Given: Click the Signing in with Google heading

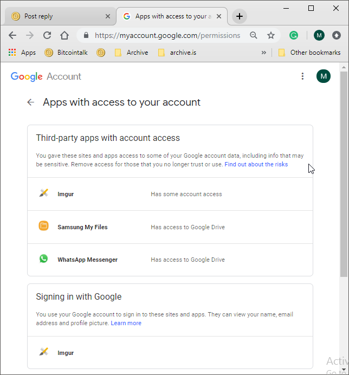Looking at the screenshot, I should pyautogui.click(x=79, y=297).
